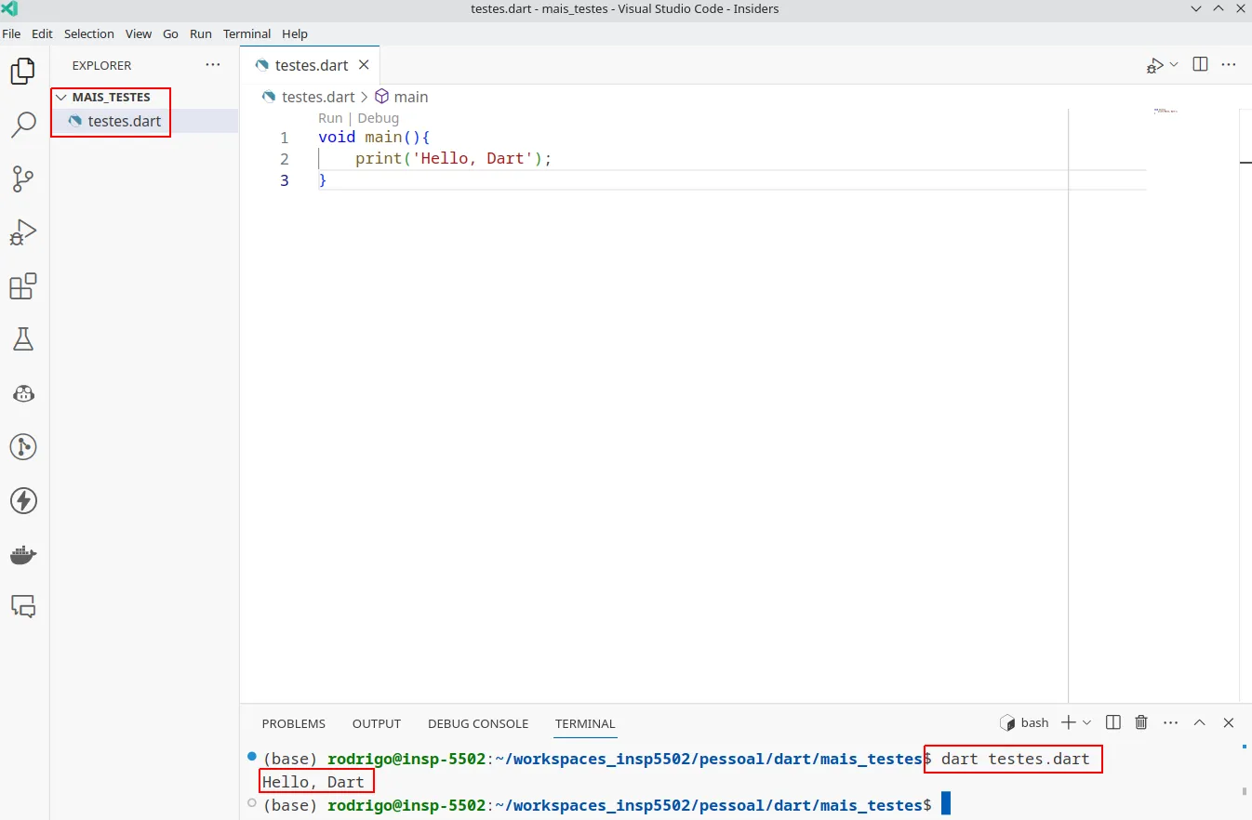Maximize the panel with the up chevron
Image resolution: width=1252 pixels, height=820 pixels.
(1200, 722)
